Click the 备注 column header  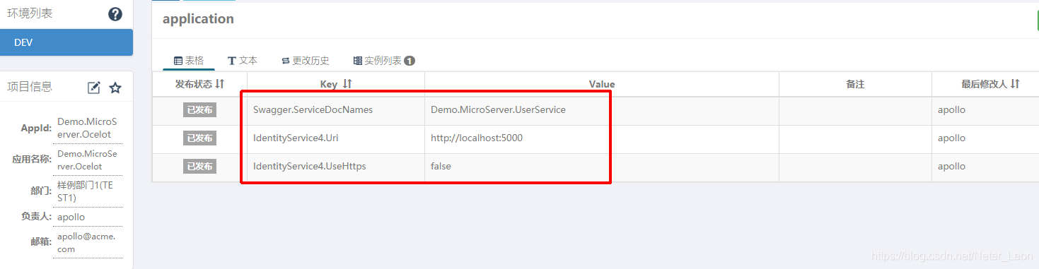pyautogui.click(x=855, y=84)
